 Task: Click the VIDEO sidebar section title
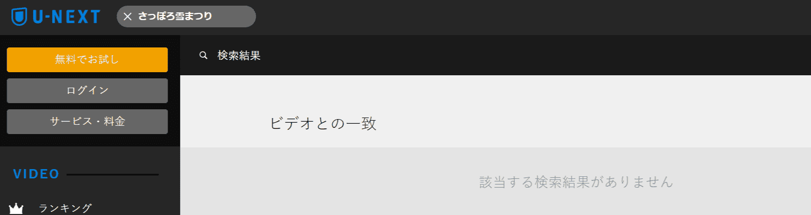36,174
